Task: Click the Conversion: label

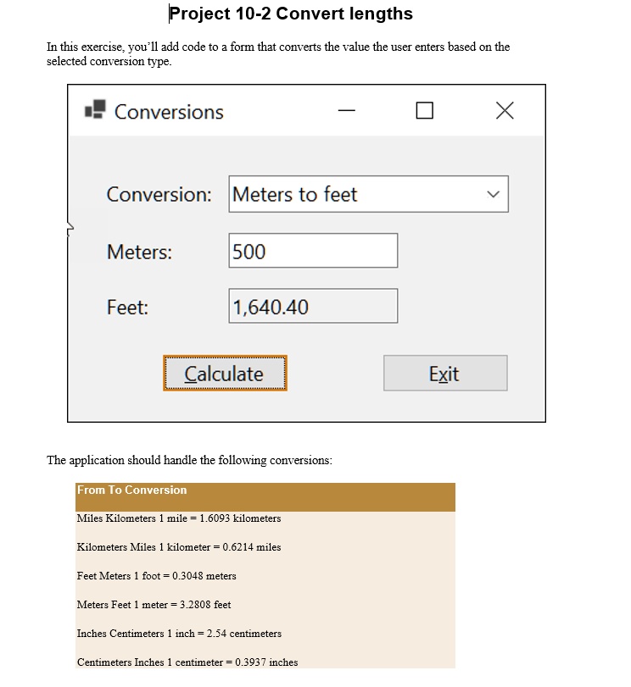Action: [x=159, y=195]
